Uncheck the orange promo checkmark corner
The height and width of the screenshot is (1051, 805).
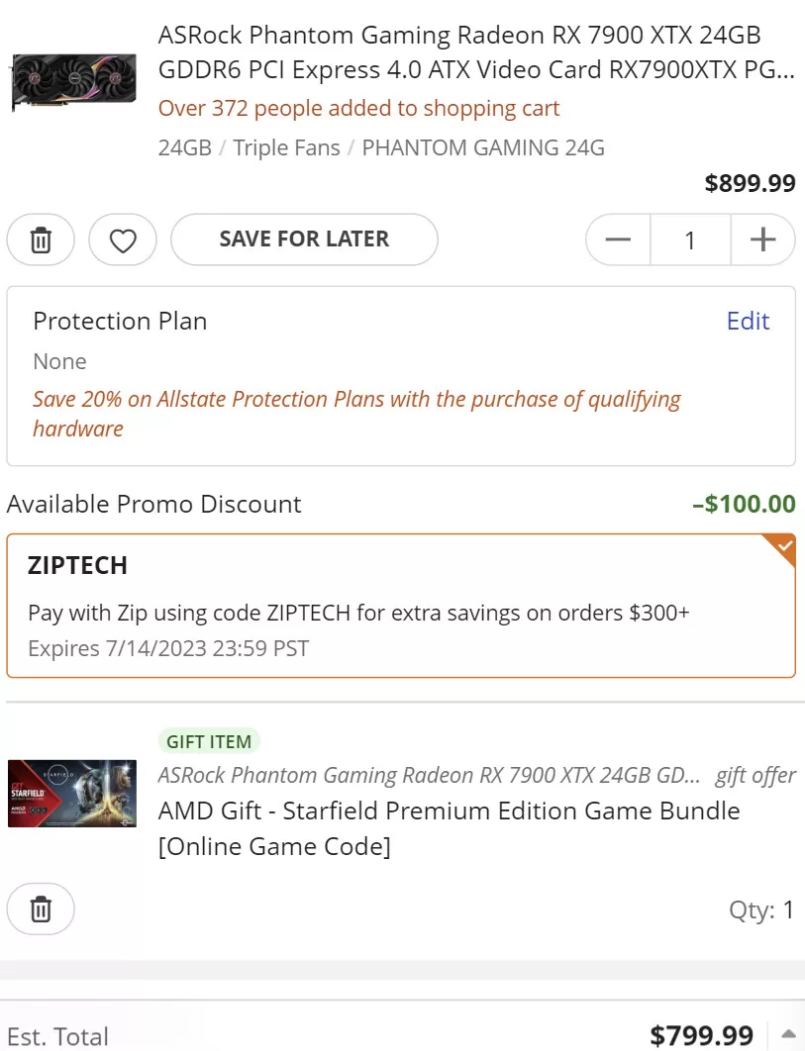pyautogui.click(x=782, y=547)
